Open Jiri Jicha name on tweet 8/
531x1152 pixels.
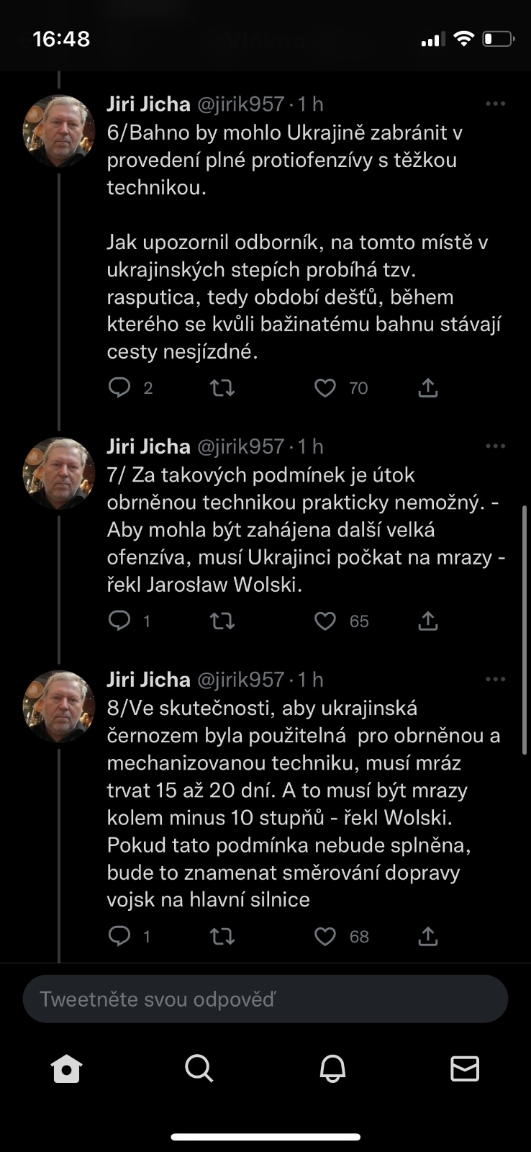pos(148,679)
